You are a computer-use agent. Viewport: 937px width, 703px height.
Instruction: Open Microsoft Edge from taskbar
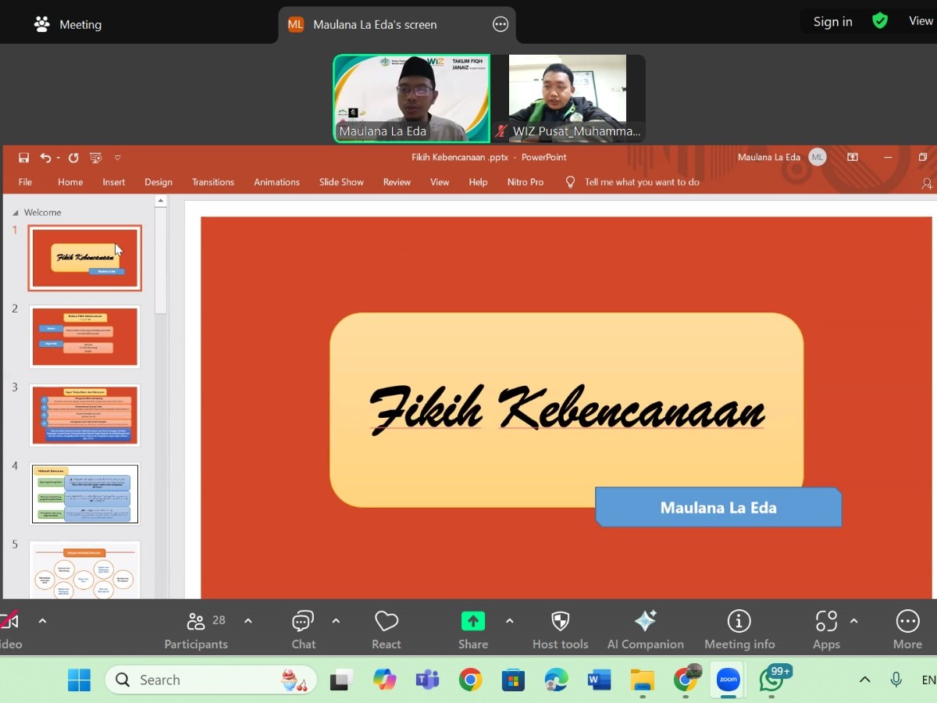click(556, 680)
